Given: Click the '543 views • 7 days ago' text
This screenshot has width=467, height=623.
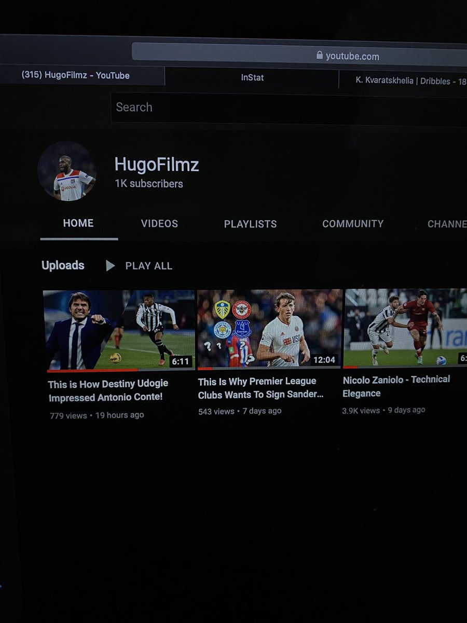Looking at the screenshot, I should (240, 411).
